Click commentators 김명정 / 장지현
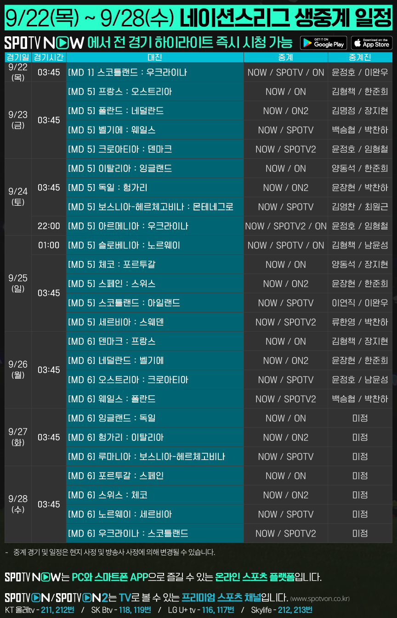This screenshot has width=397, height=618. point(360,111)
